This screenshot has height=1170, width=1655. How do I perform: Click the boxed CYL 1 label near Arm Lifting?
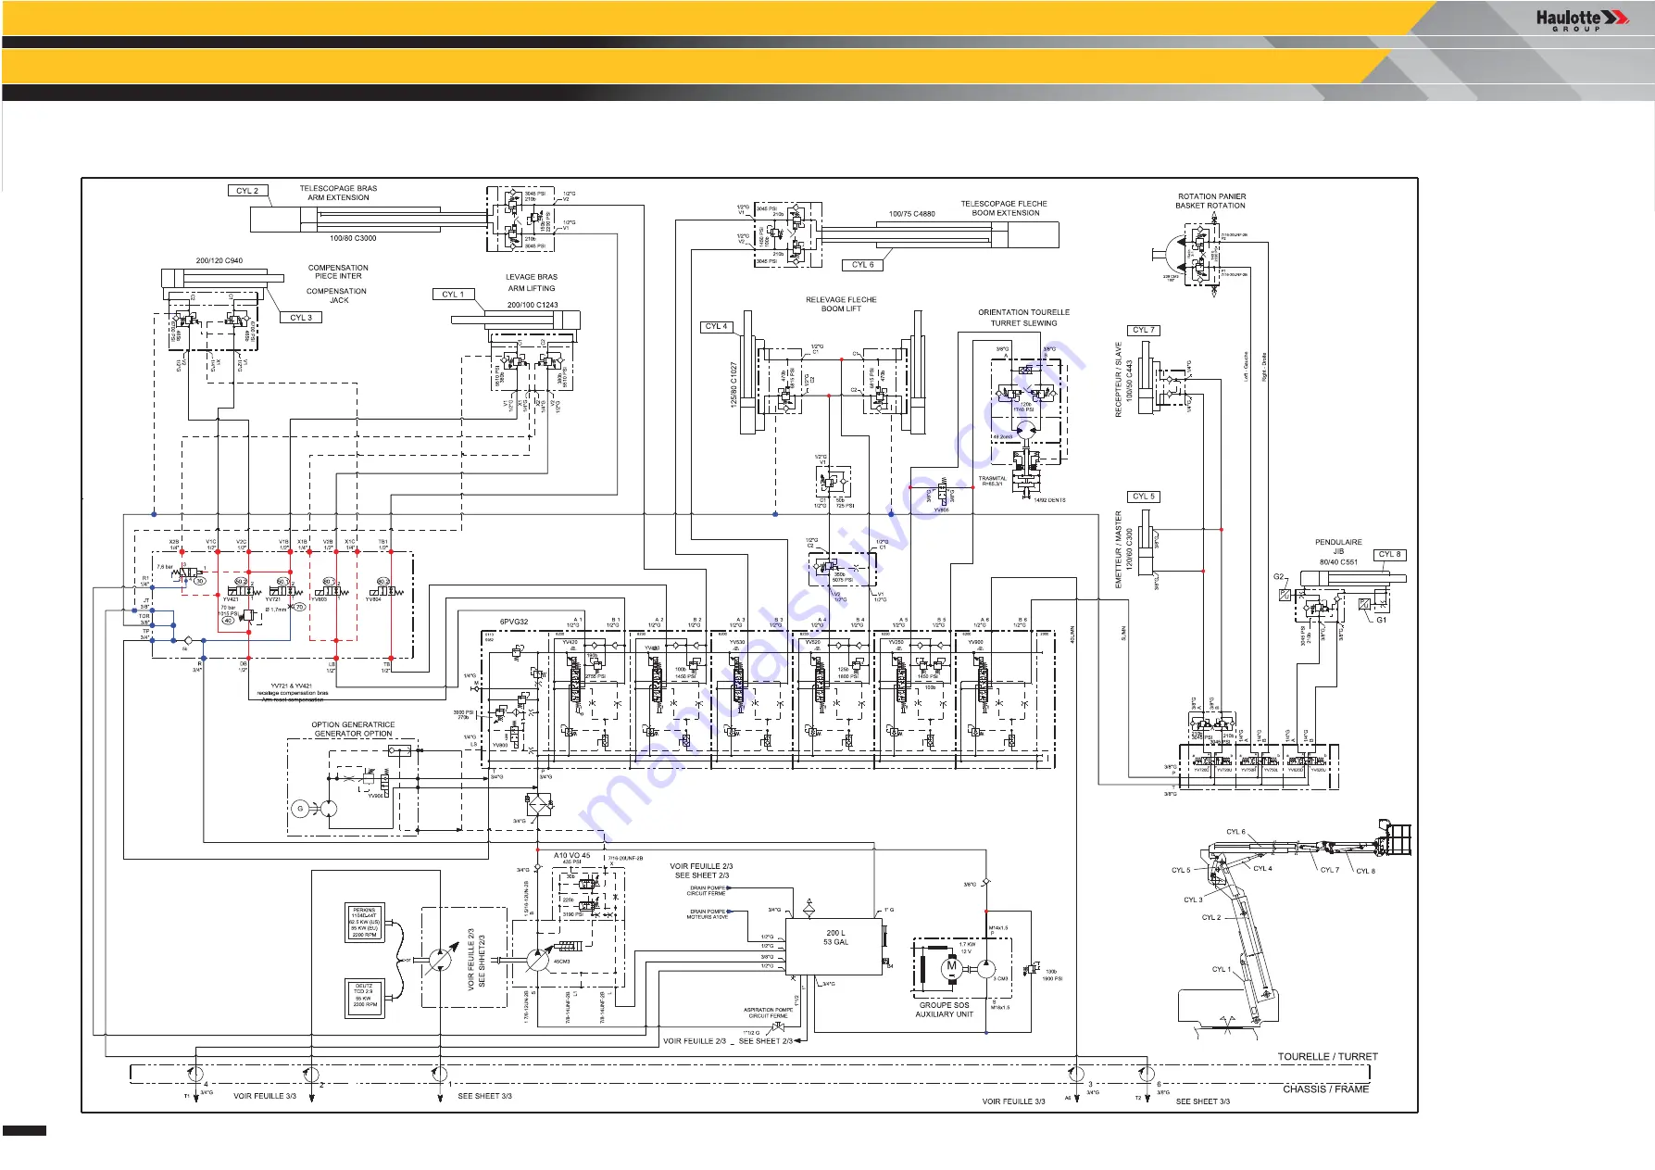[x=454, y=295]
